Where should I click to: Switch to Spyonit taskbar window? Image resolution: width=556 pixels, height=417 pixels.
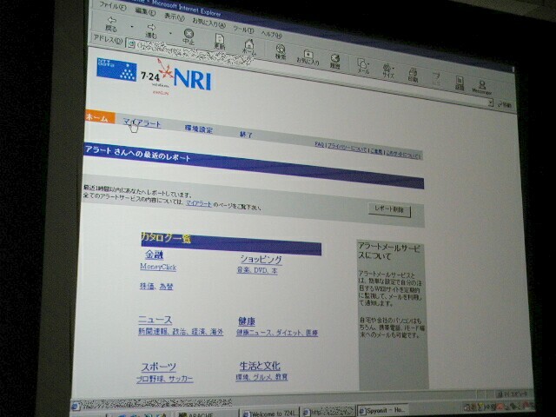point(384,407)
